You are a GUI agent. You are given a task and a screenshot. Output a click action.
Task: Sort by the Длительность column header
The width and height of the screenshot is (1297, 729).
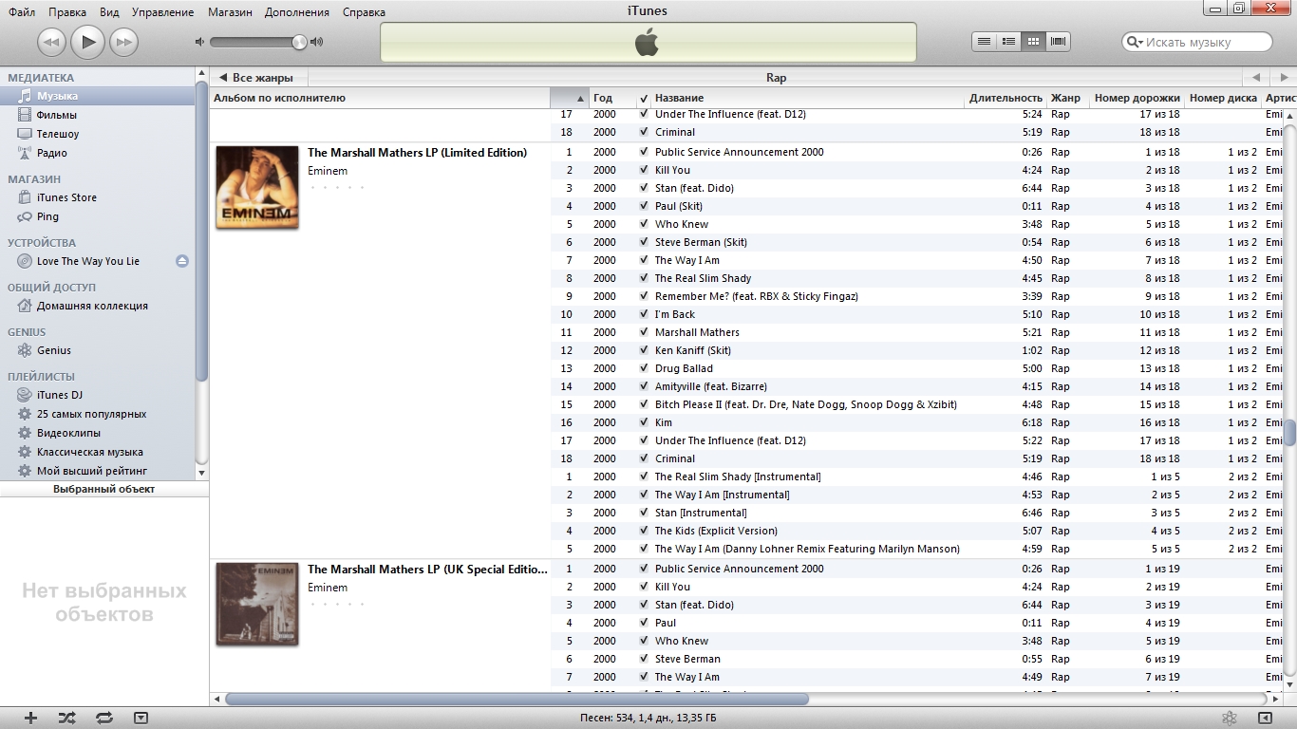1006,98
